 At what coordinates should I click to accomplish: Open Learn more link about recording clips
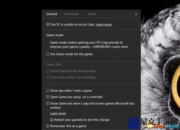104,24
